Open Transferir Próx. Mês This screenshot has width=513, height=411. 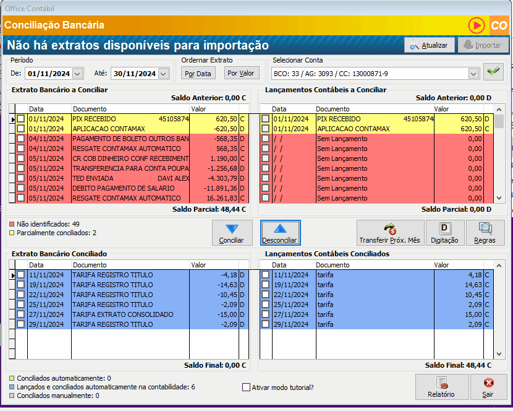click(390, 233)
